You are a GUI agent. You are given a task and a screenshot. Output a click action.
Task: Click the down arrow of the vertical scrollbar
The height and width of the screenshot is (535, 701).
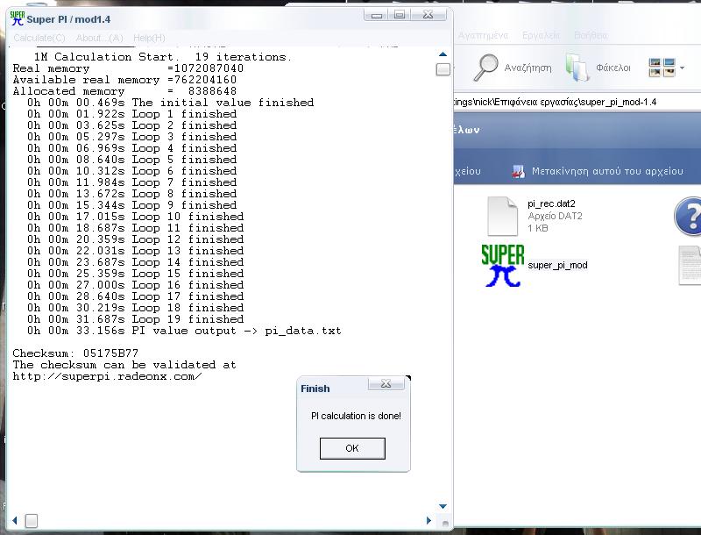[x=443, y=506]
